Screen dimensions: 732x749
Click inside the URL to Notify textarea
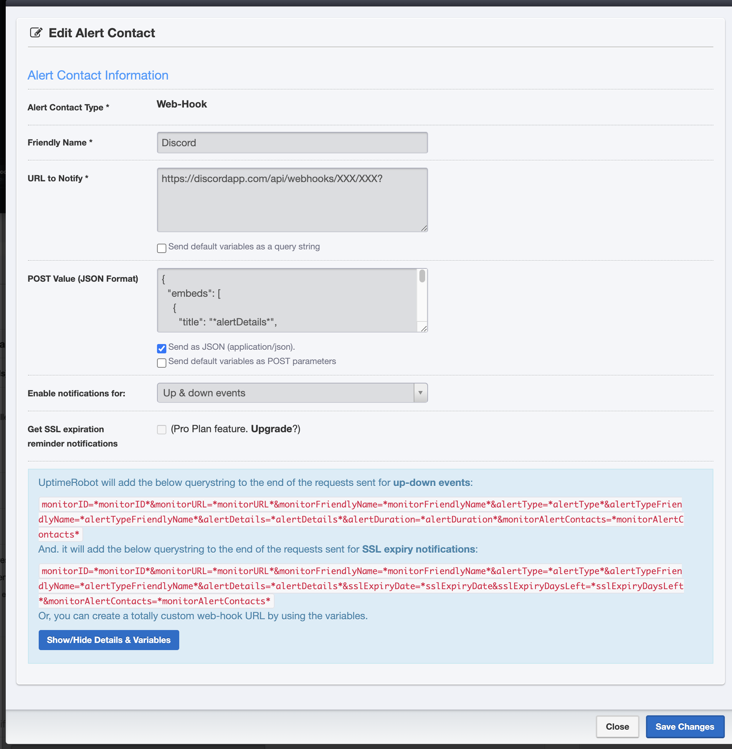pyautogui.click(x=292, y=200)
